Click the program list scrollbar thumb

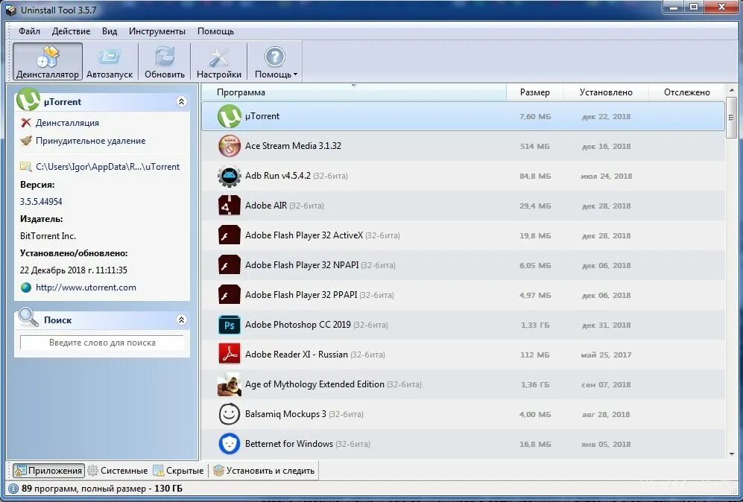731,118
